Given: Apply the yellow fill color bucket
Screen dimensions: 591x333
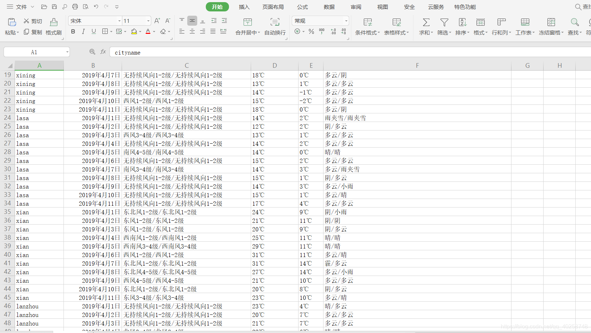Looking at the screenshot, I should pyautogui.click(x=134, y=32).
